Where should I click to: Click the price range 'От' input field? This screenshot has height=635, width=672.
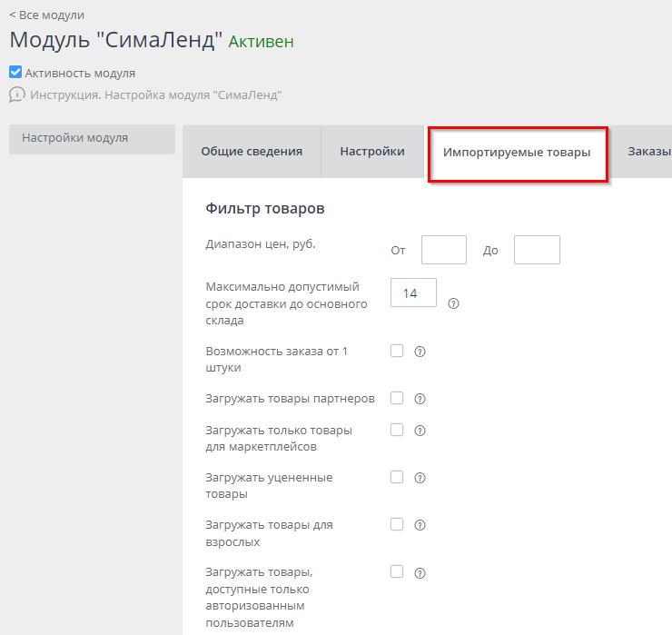(444, 250)
